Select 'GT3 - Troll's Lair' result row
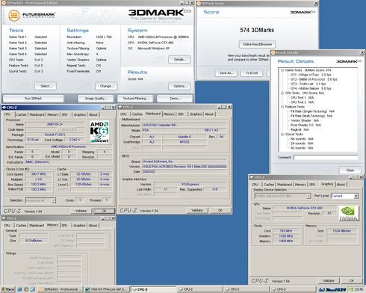This screenshot has height=293, width=366. click(x=308, y=84)
